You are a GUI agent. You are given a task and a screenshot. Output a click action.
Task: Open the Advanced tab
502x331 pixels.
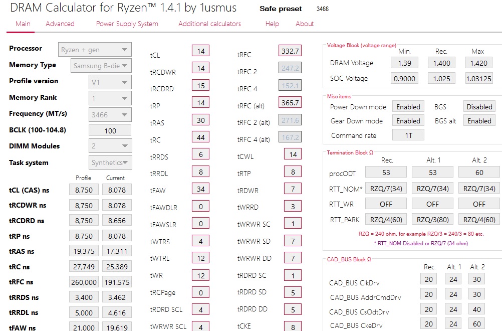pyautogui.click(x=60, y=24)
